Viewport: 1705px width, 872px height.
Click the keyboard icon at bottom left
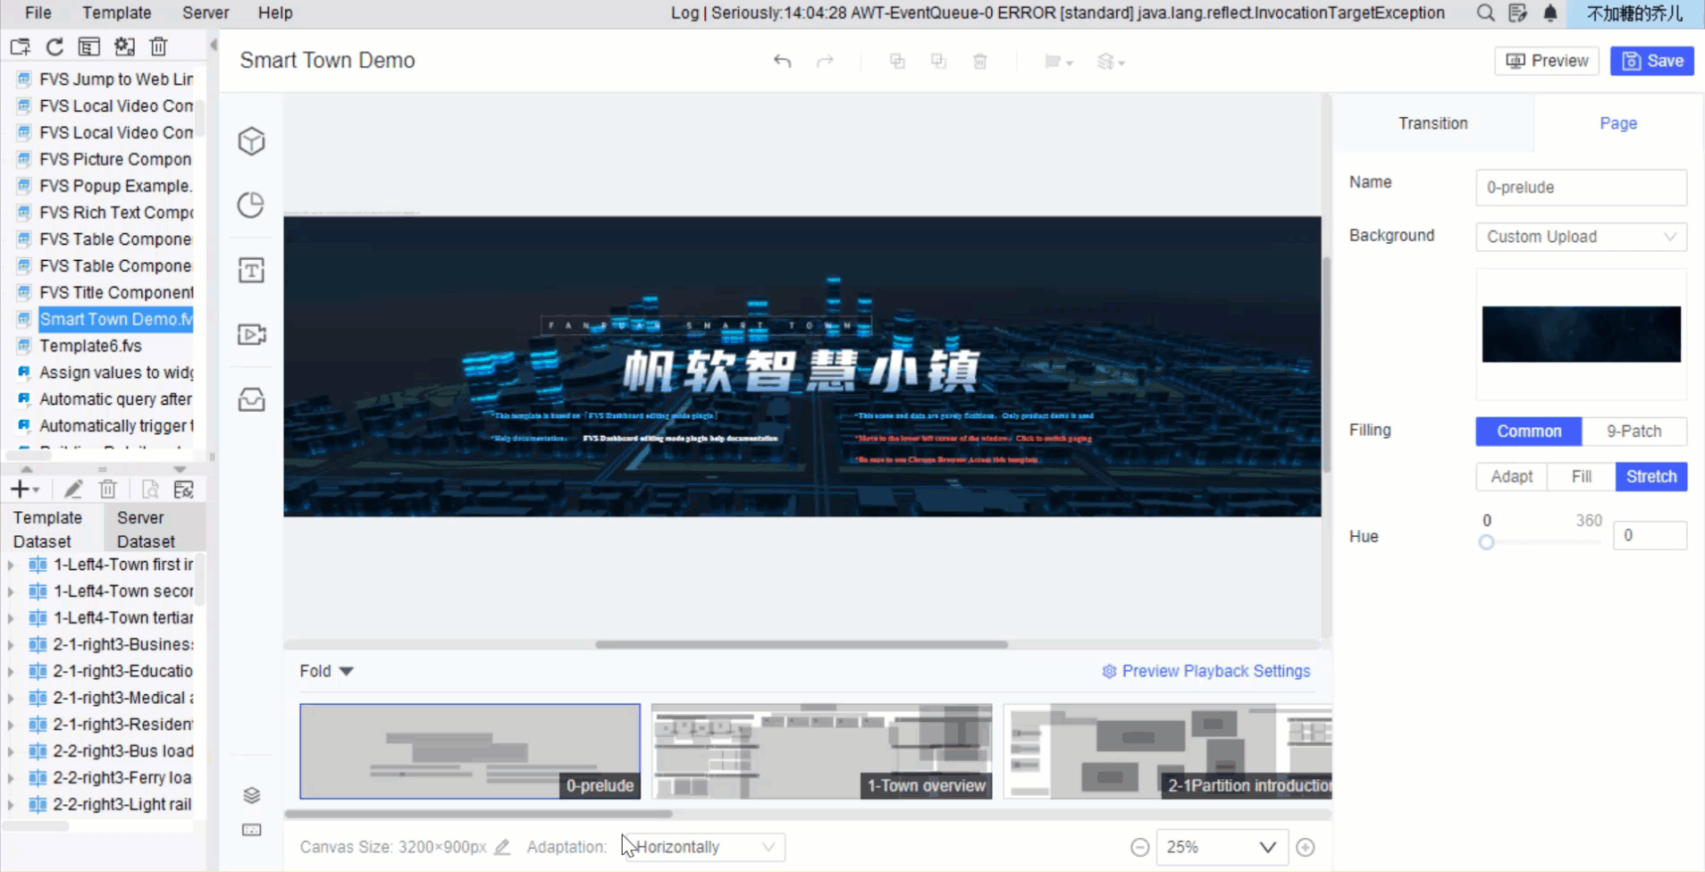(252, 830)
